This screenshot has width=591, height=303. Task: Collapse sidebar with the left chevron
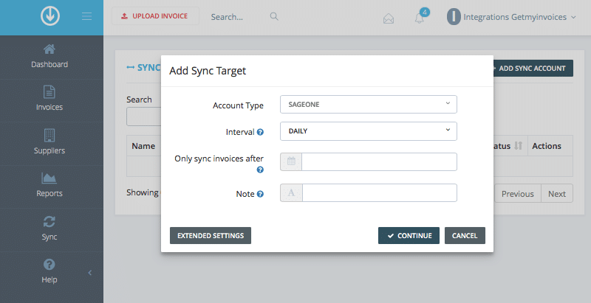click(89, 273)
